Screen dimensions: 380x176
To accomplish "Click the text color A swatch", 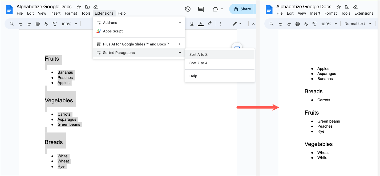I will 201,24.
